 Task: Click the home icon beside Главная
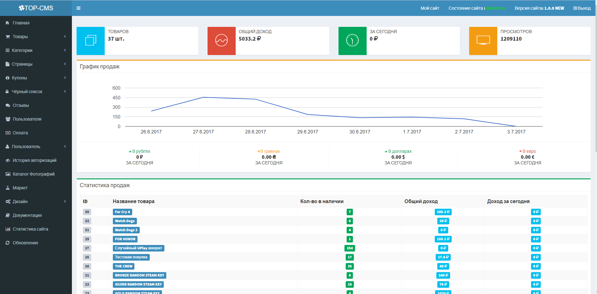click(8, 23)
